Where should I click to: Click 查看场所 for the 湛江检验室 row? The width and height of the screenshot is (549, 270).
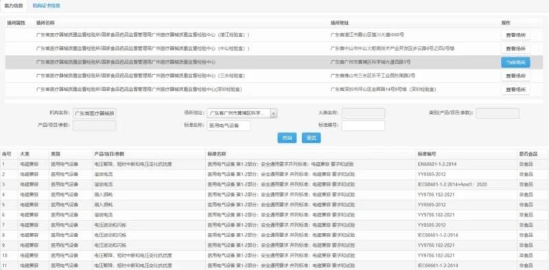(x=515, y=35)
